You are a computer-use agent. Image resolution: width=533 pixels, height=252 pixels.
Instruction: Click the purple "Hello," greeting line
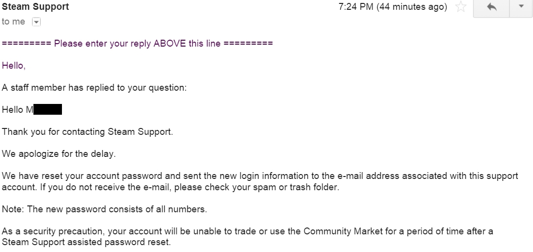14,65
